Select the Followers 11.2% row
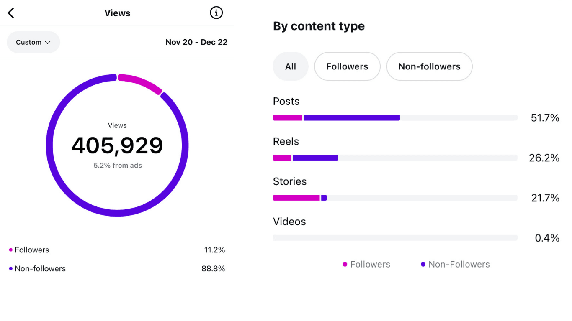The width and height of the screenshot is (572, 321). (117, 250)
